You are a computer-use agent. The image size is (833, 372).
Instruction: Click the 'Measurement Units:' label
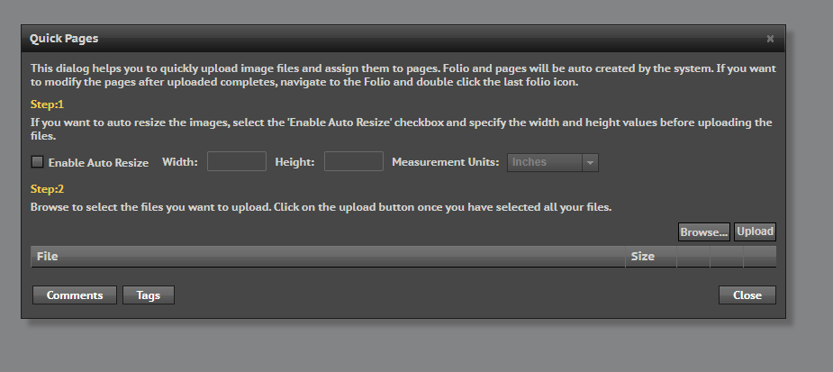coord(445,161)
